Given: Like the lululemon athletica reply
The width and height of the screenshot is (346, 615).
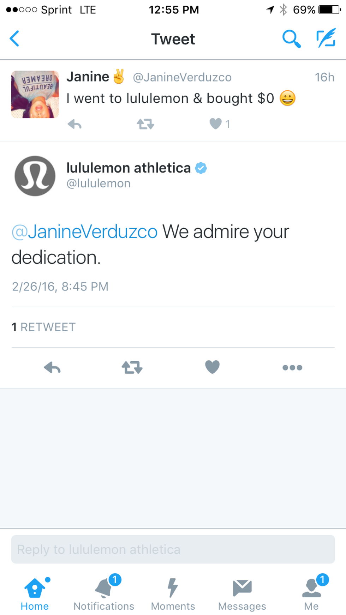Looking at the screenshot, I should pyautogui.click(x=212, y=367).
